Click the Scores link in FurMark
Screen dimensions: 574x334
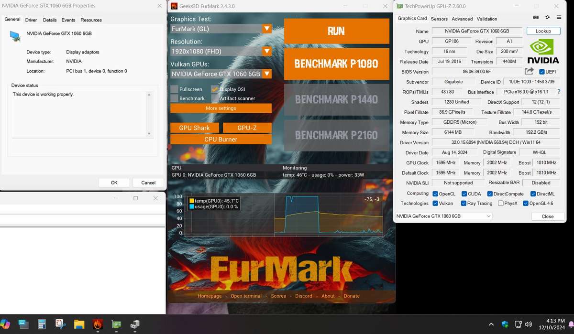(278, 296)
